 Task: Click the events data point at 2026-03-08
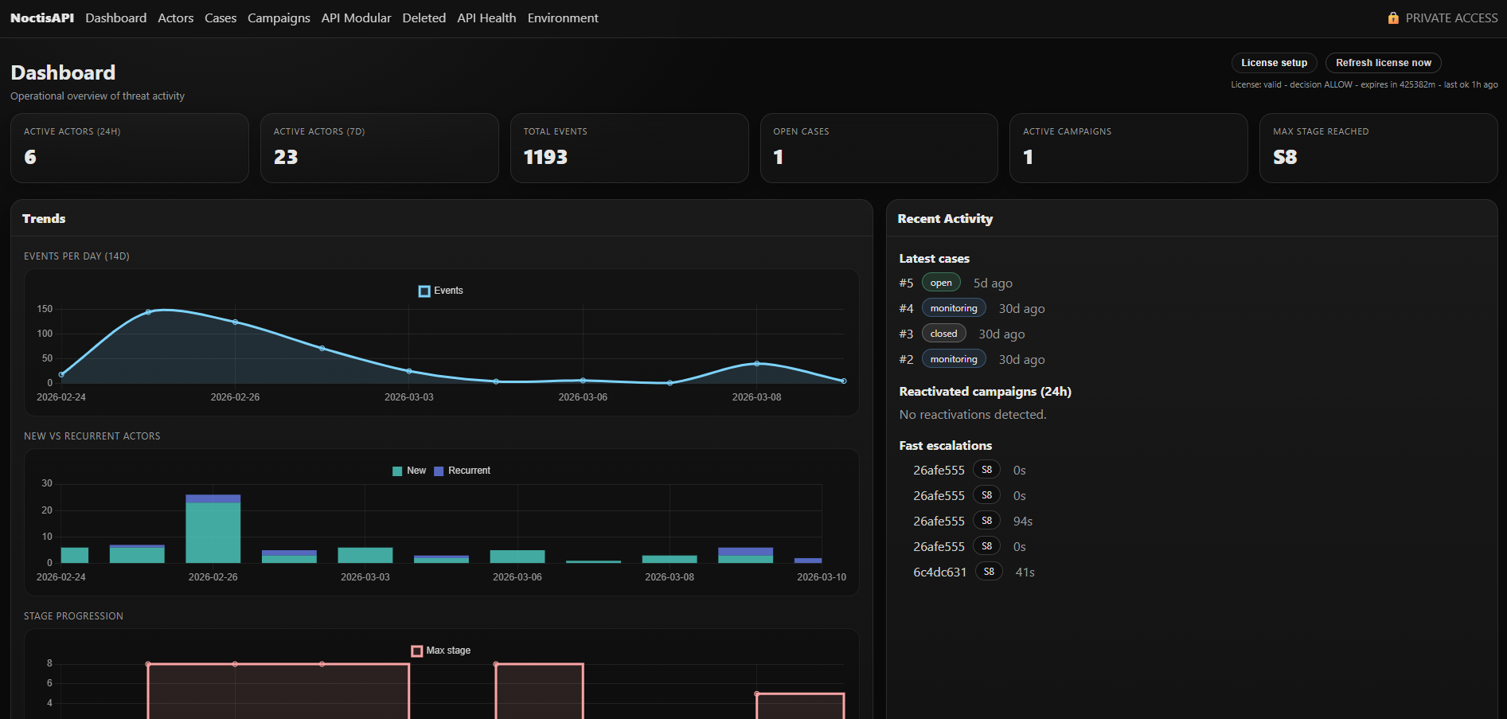[x=755, y=363]
